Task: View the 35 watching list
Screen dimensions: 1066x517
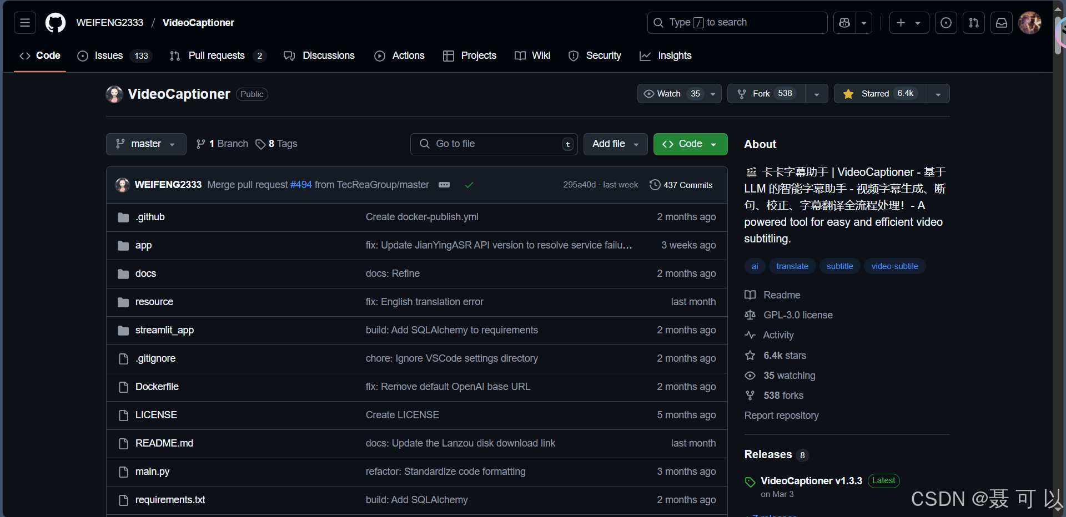Action: [780, 376]
